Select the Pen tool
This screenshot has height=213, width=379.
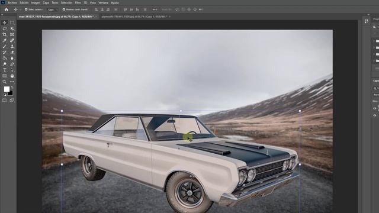12,64
